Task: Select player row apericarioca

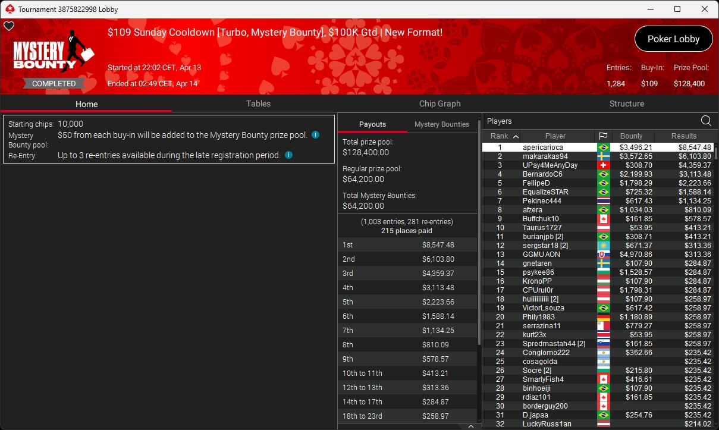Action: (x=598, y=147)
